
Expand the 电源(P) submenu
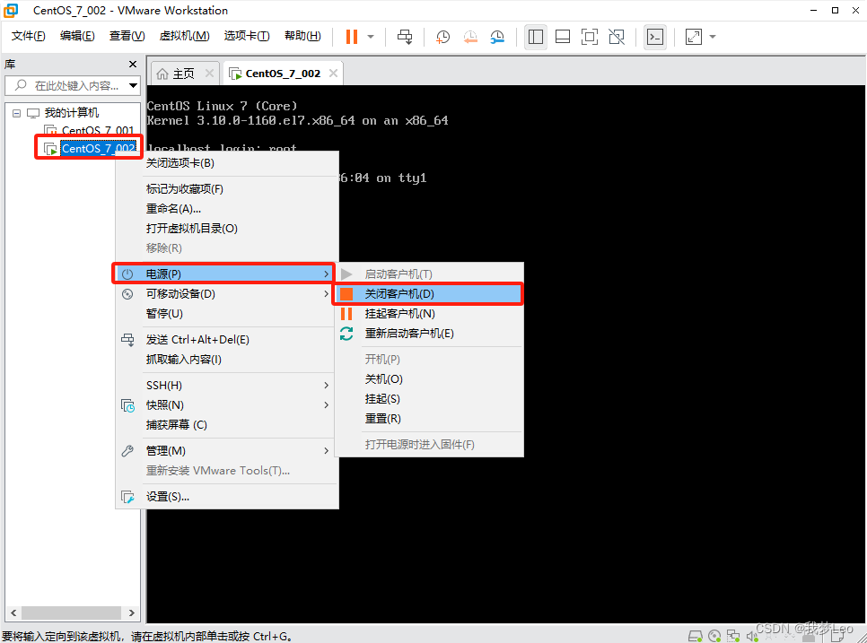tap(224, 274)
